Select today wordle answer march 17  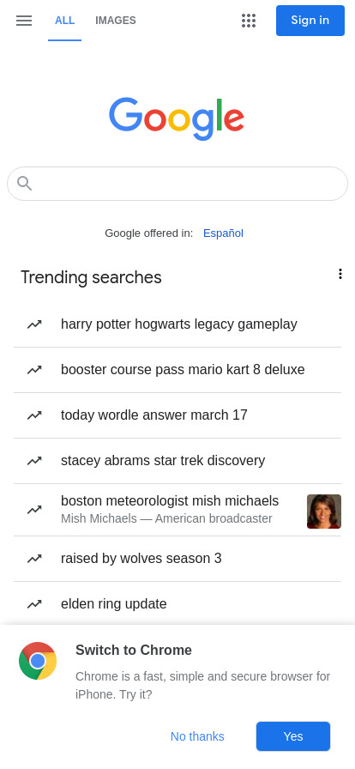tap(177, 415)
